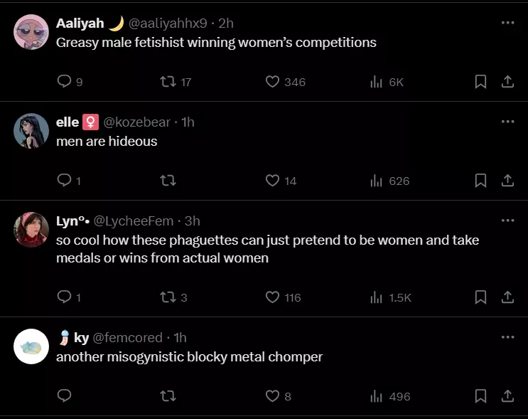
Task: Bookmark ky's tweet
Action: tap(480, 396)
